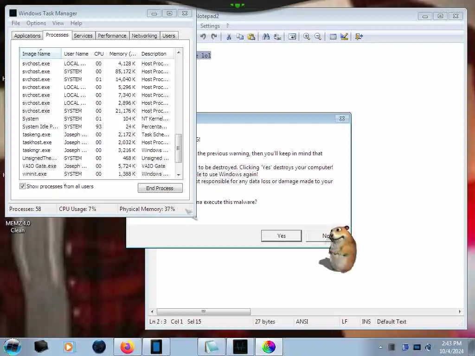The width and height of the screenshot is (475, 356).
Task: Open Replace with the a-to-ac icon
Action: 277,37
